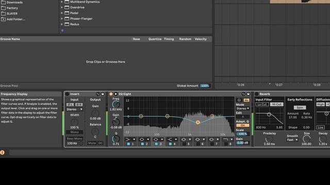The image size is (330, 185).
Task: Click the 120 Hz Bass Mono frequency field
Action: [72, 143]
